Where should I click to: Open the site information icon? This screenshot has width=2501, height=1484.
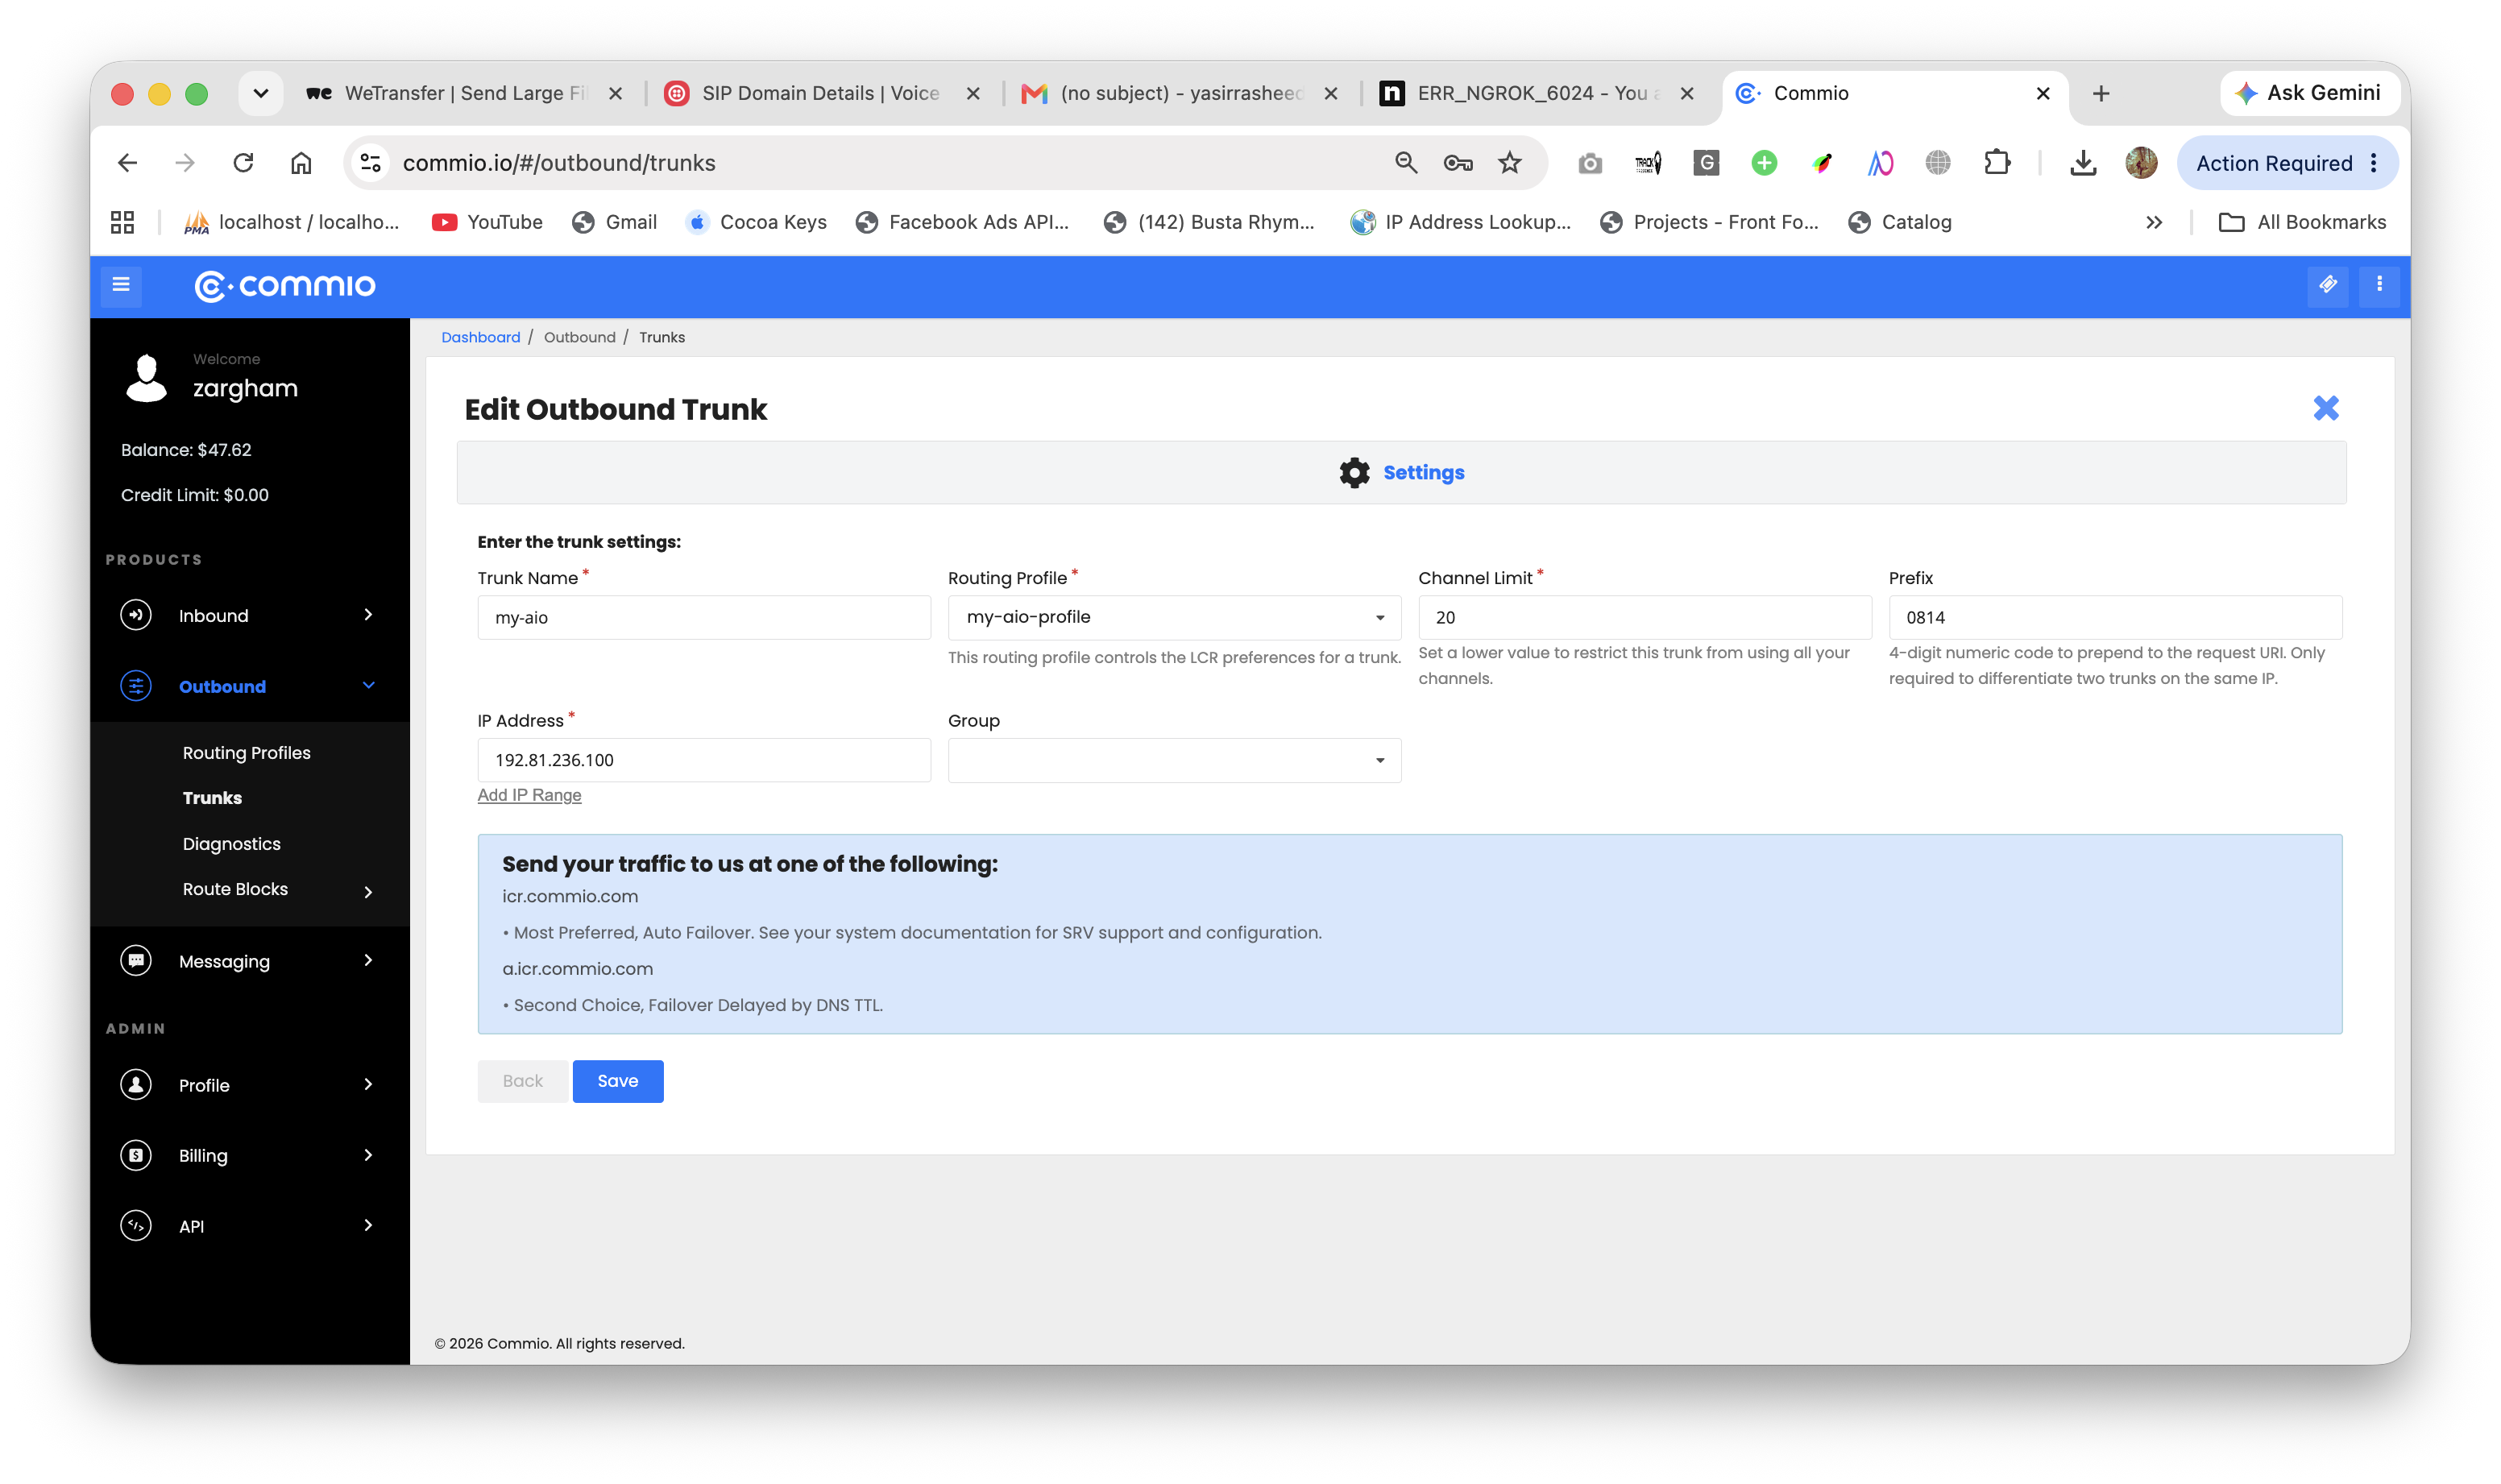(371, 163)
